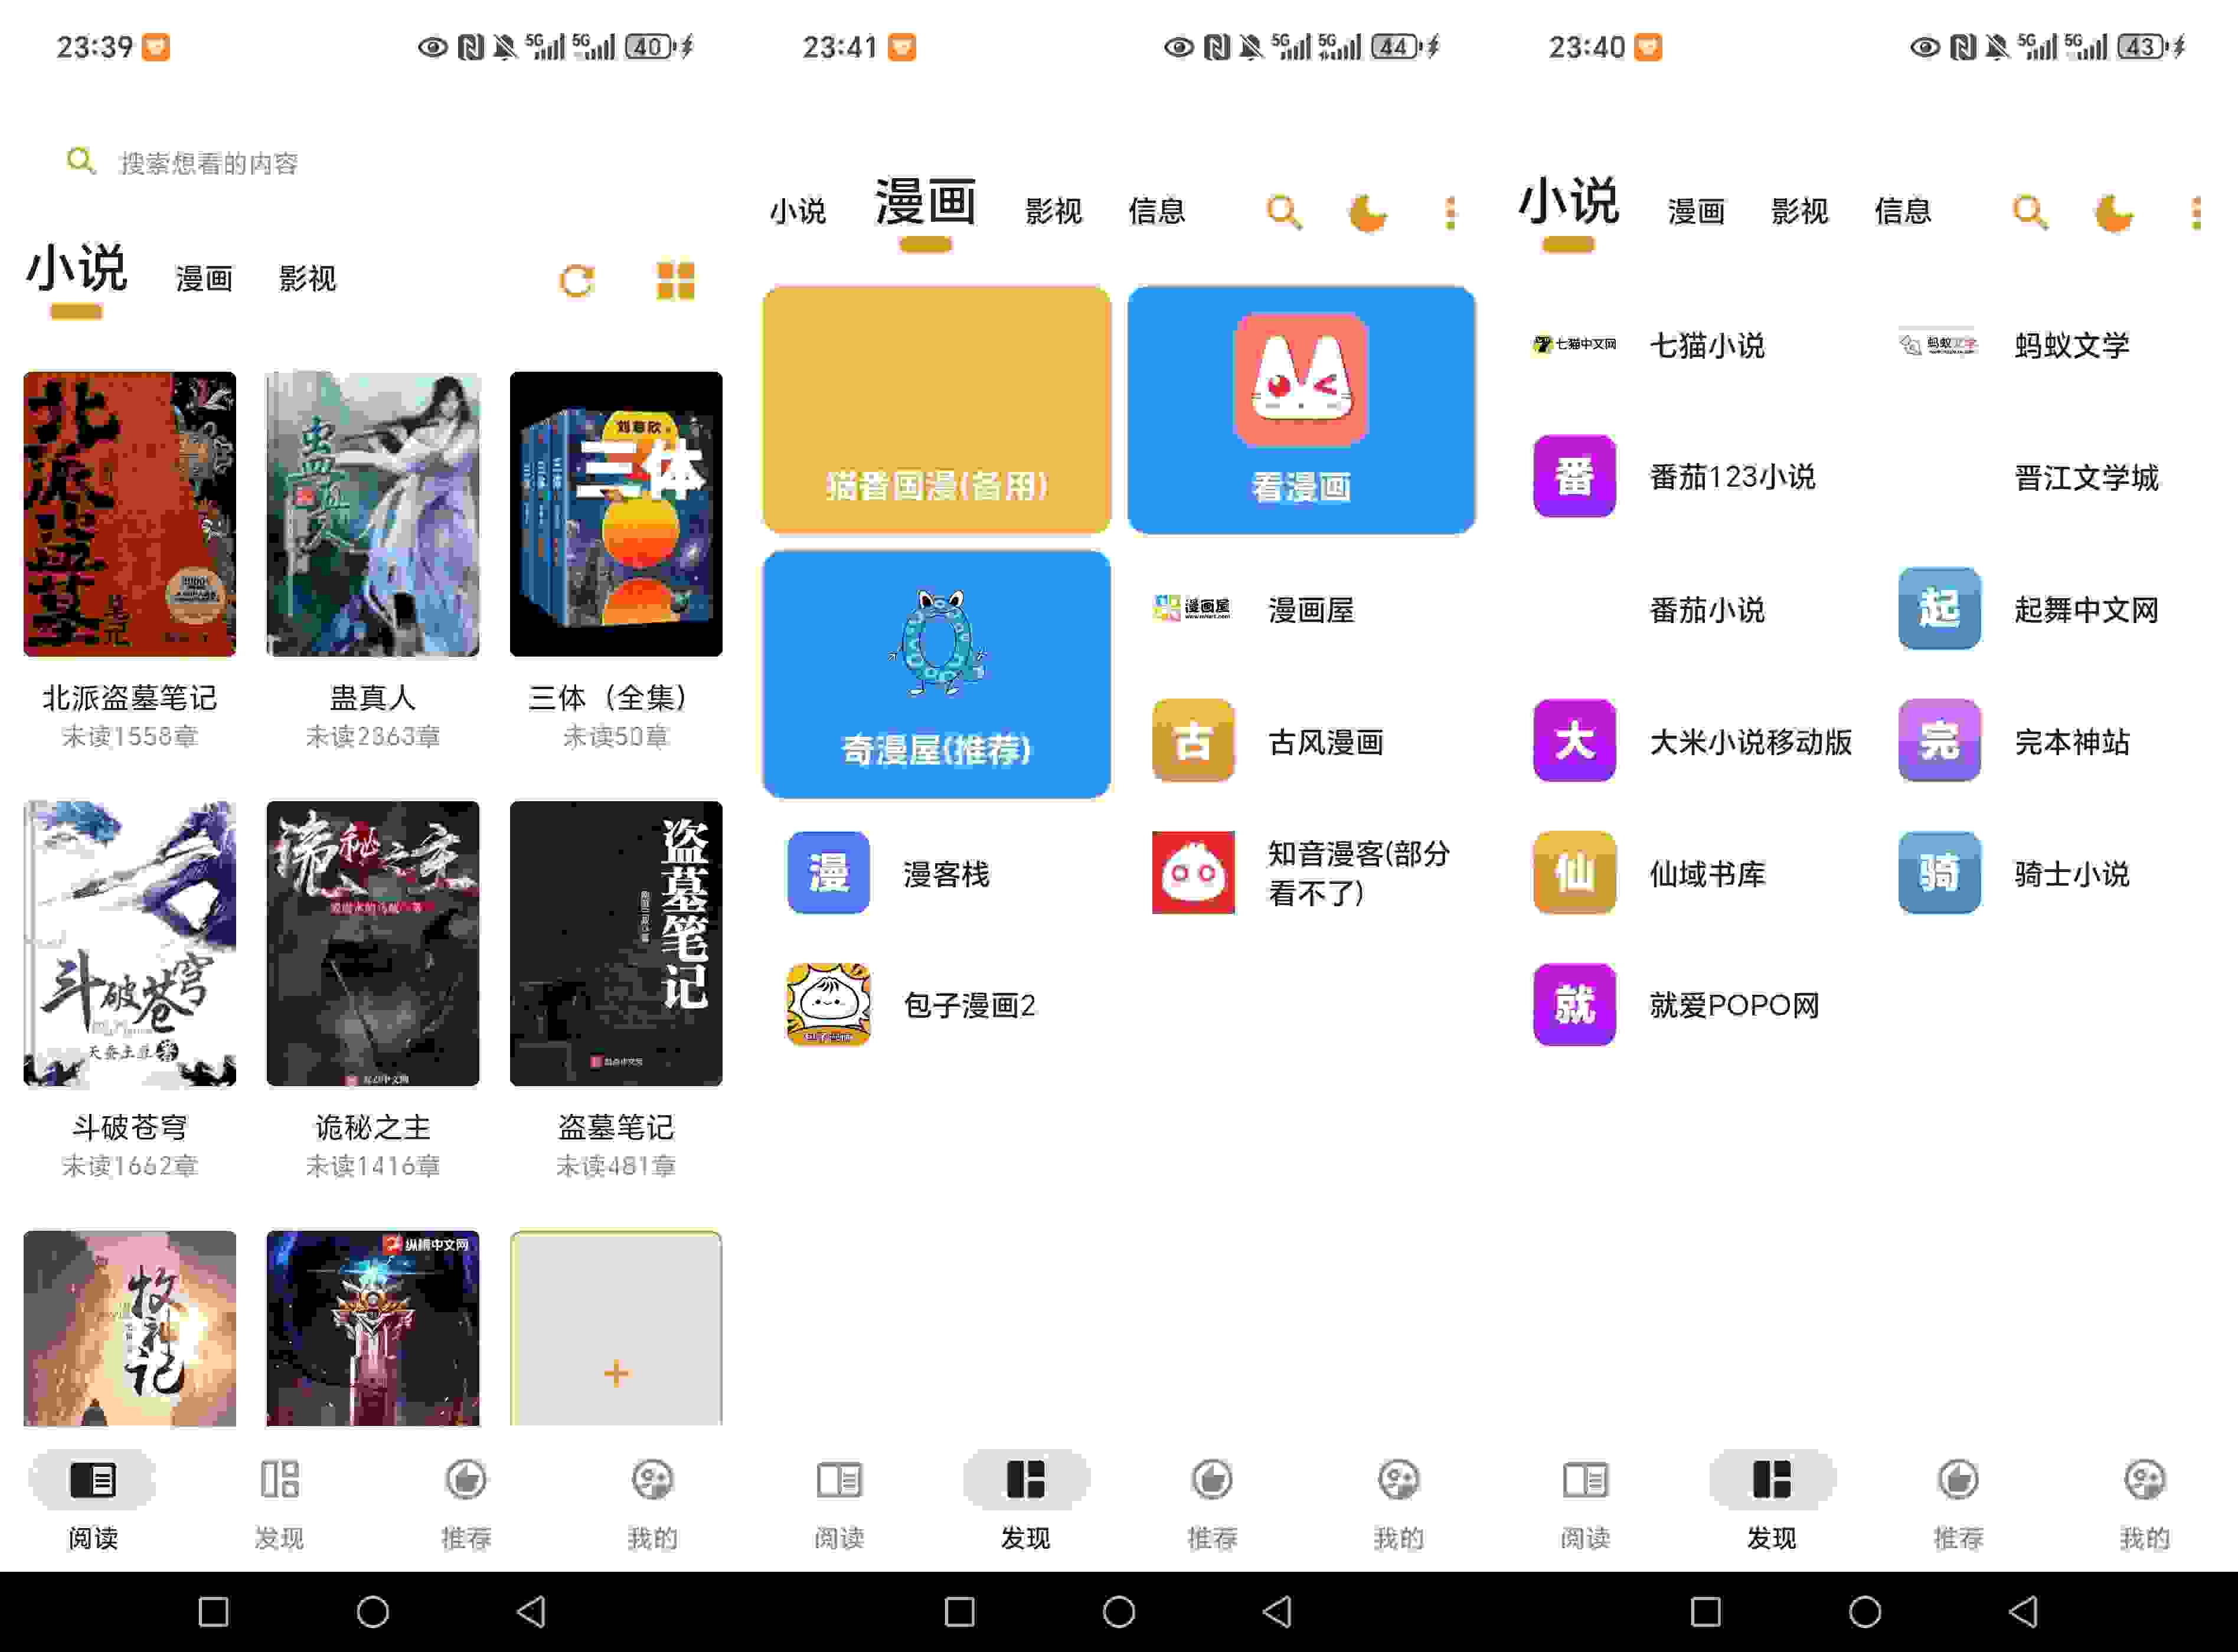Open the three-dot menu in 漫画 screen
The height and width of the screenshot is (1652, 2238).
coord(1450,212)
